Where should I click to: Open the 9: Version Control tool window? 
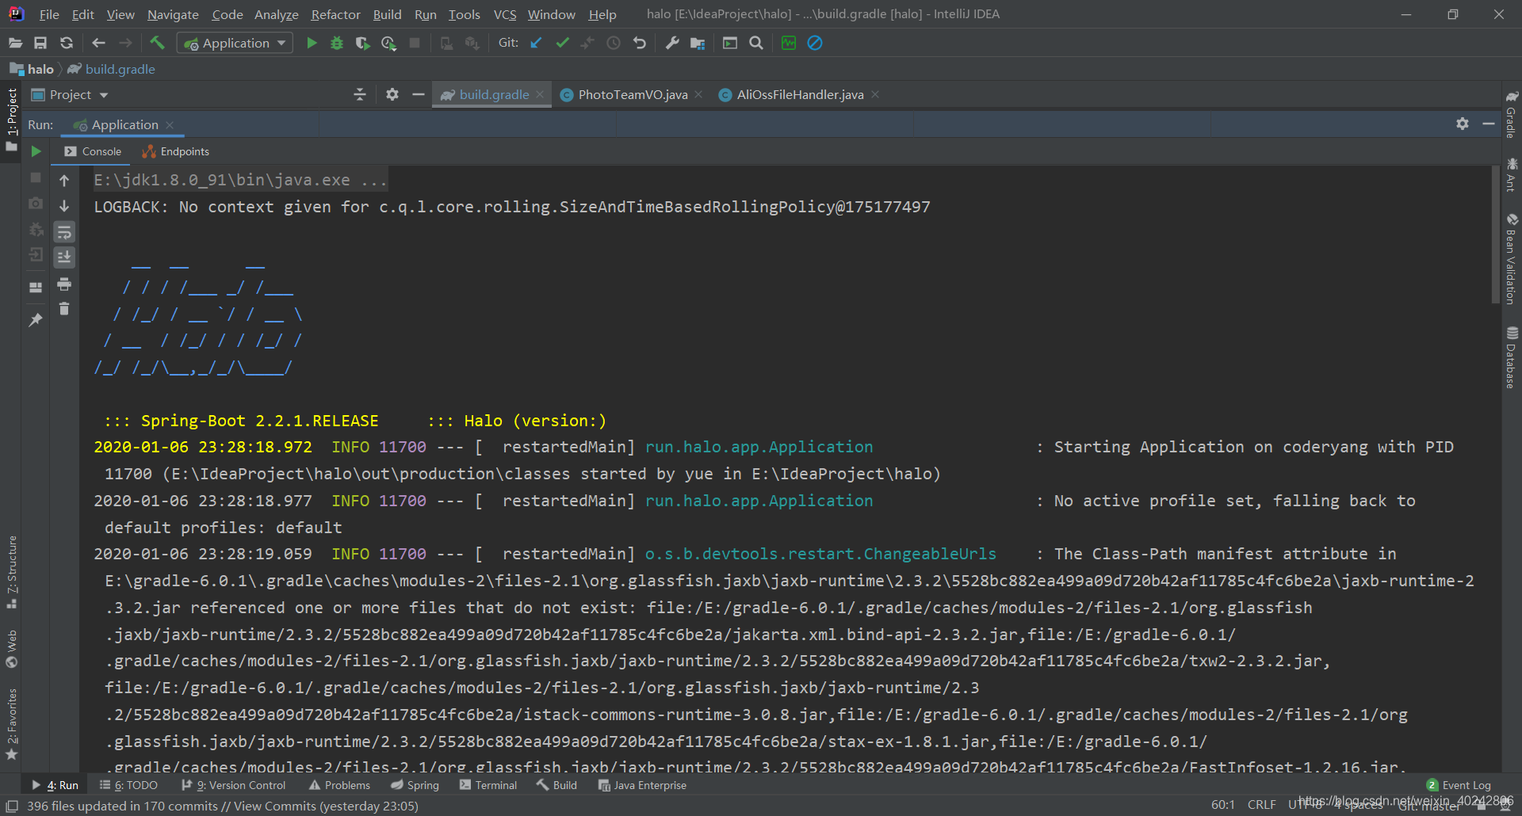pyautogui.click(x=233, y=785)
